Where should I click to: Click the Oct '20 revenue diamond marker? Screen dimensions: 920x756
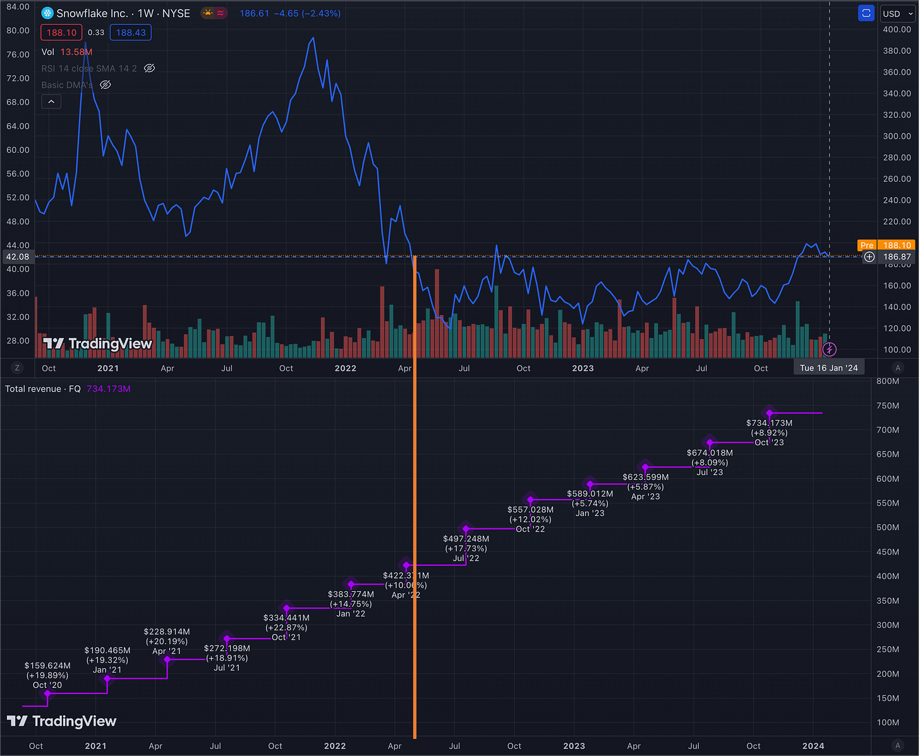[x=47, y=693]
